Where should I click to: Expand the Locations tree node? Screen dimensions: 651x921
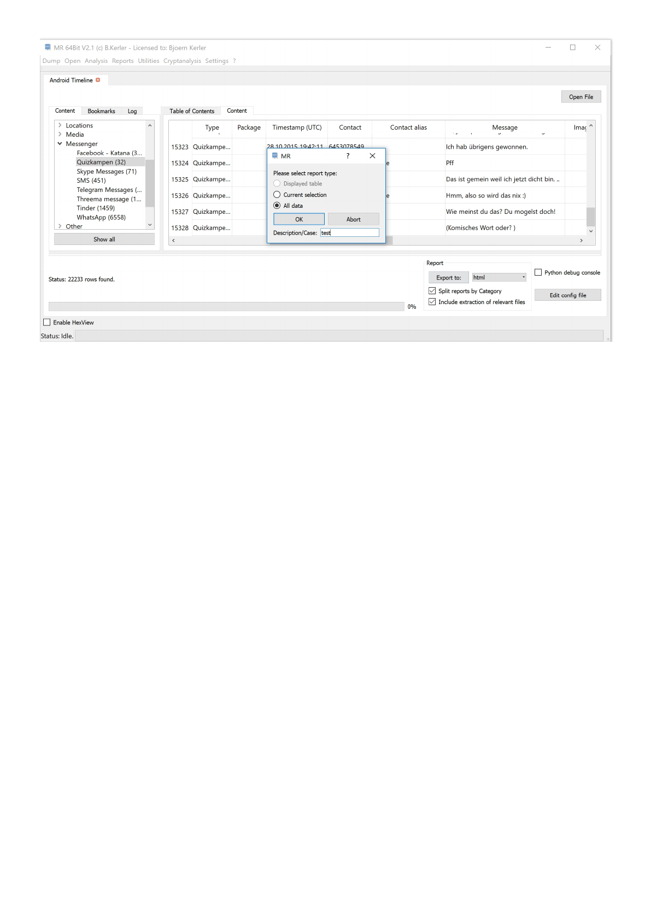coord(60,125)
